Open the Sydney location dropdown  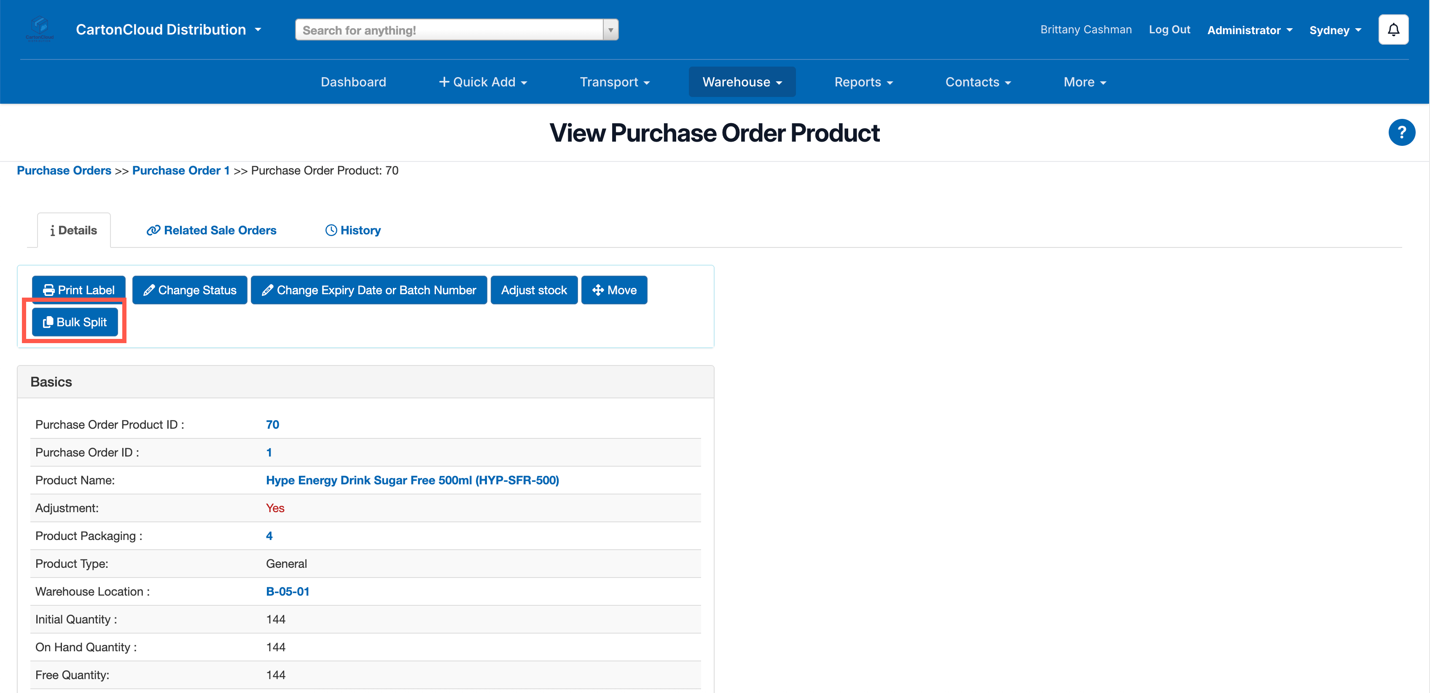[1335, 30]
